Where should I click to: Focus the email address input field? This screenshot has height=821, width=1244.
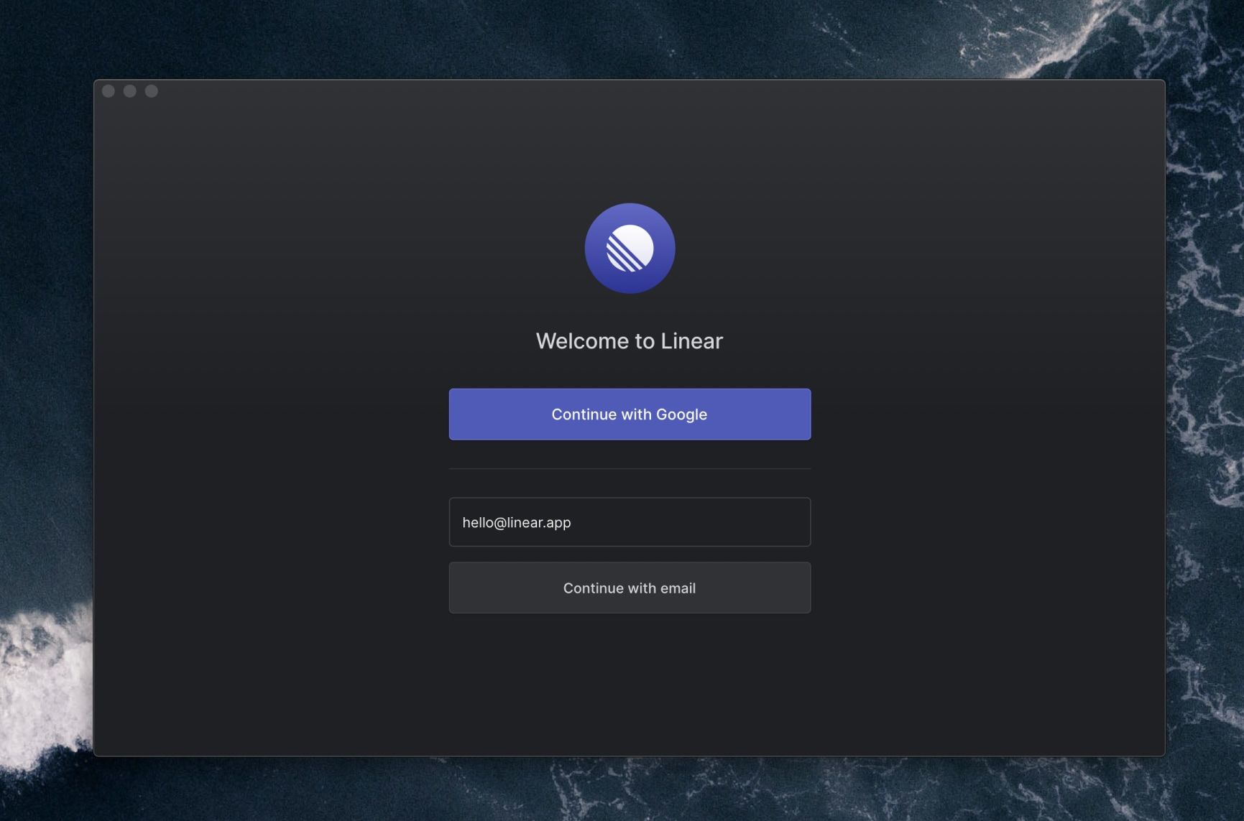(630, 522)
